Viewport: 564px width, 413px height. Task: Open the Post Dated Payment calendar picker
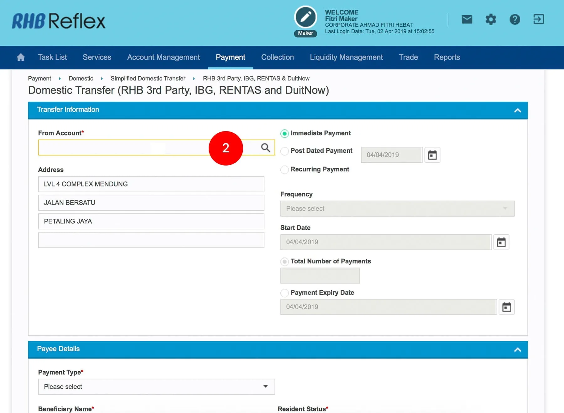pyautogui.click(x=432, y=155)
